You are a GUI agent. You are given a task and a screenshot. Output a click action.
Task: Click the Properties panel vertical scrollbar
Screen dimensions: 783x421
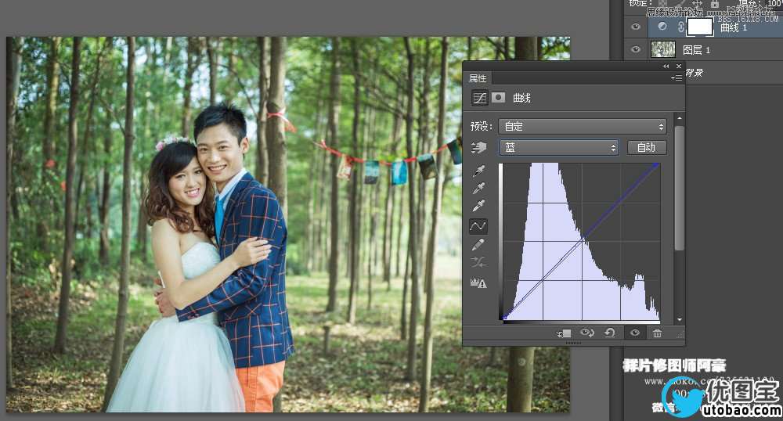(x=679, y=187)
